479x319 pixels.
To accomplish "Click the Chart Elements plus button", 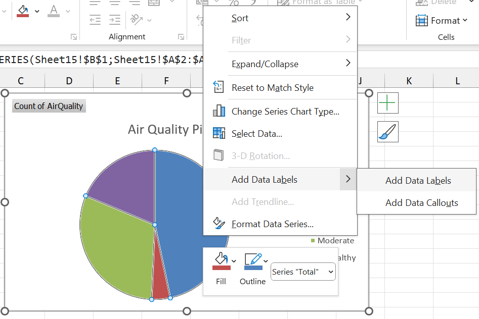I will (387, 103).
